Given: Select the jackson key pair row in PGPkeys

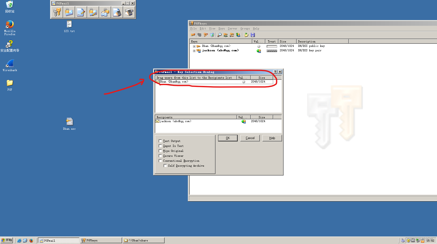Looking at the screenshot, I should pyautogui.click(x=269, y=51).
